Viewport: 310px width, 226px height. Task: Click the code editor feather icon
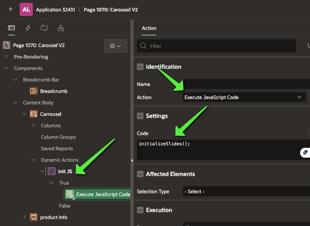[x=305, y=152]
